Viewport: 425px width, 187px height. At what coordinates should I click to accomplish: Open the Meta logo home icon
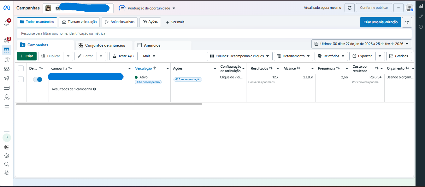(7, 8)
